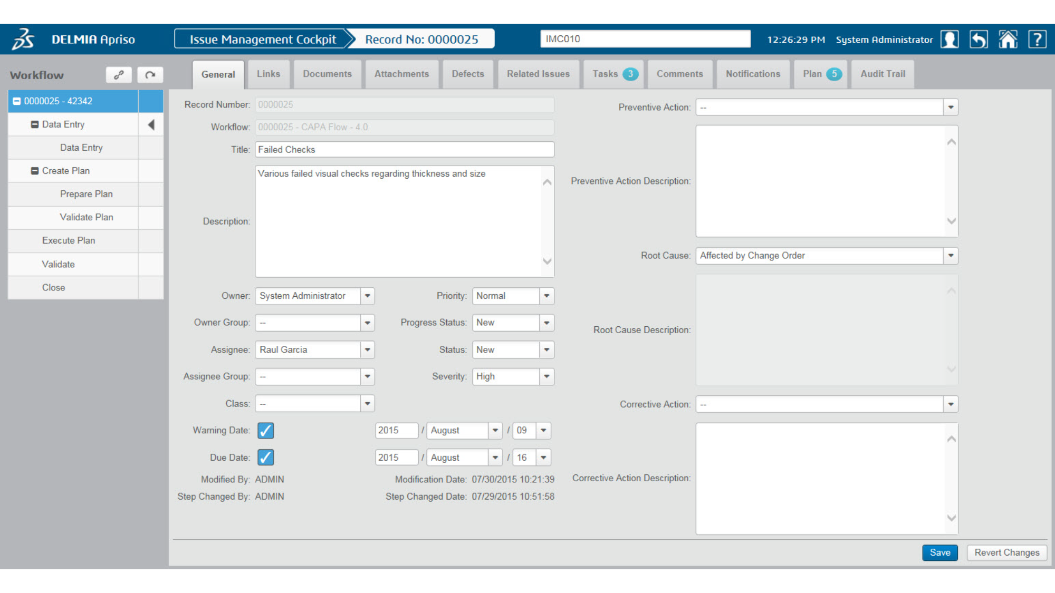Click the DELMIA Apriso logo icon

coord(24,40)
